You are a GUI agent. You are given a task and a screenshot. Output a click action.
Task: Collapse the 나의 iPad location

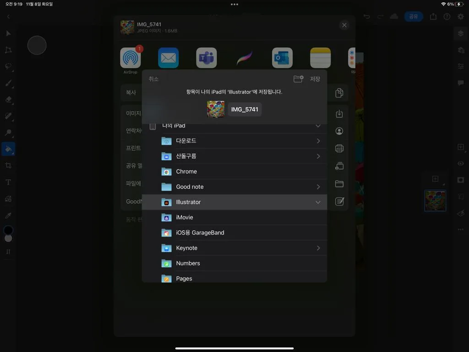(x=318, y=126)
